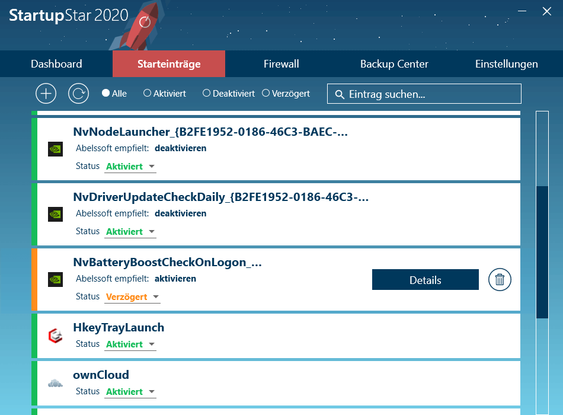Image resolution: width=563 pixels, height=415 pixels.
Task: Click 'deaktivieren' recommendation under NvNodeLauncher
Action: click(x=181, y=148)
